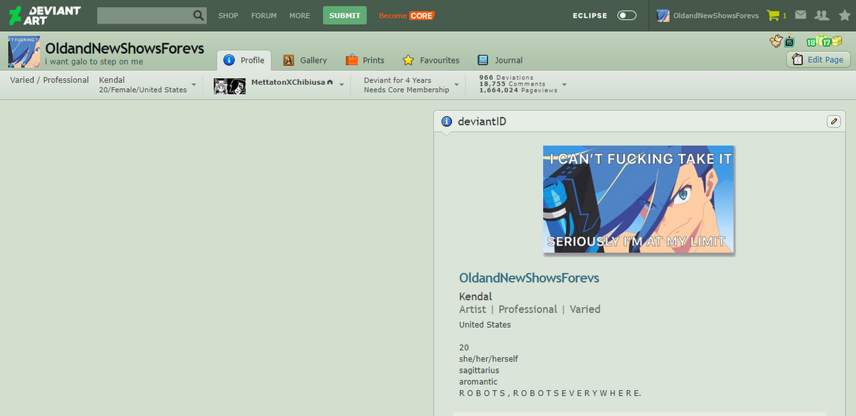Click the OldandNewShowsForevs link in deviantID
This screenshot has width=856, height=416.
pyautogui.click(x=529, y=278)
